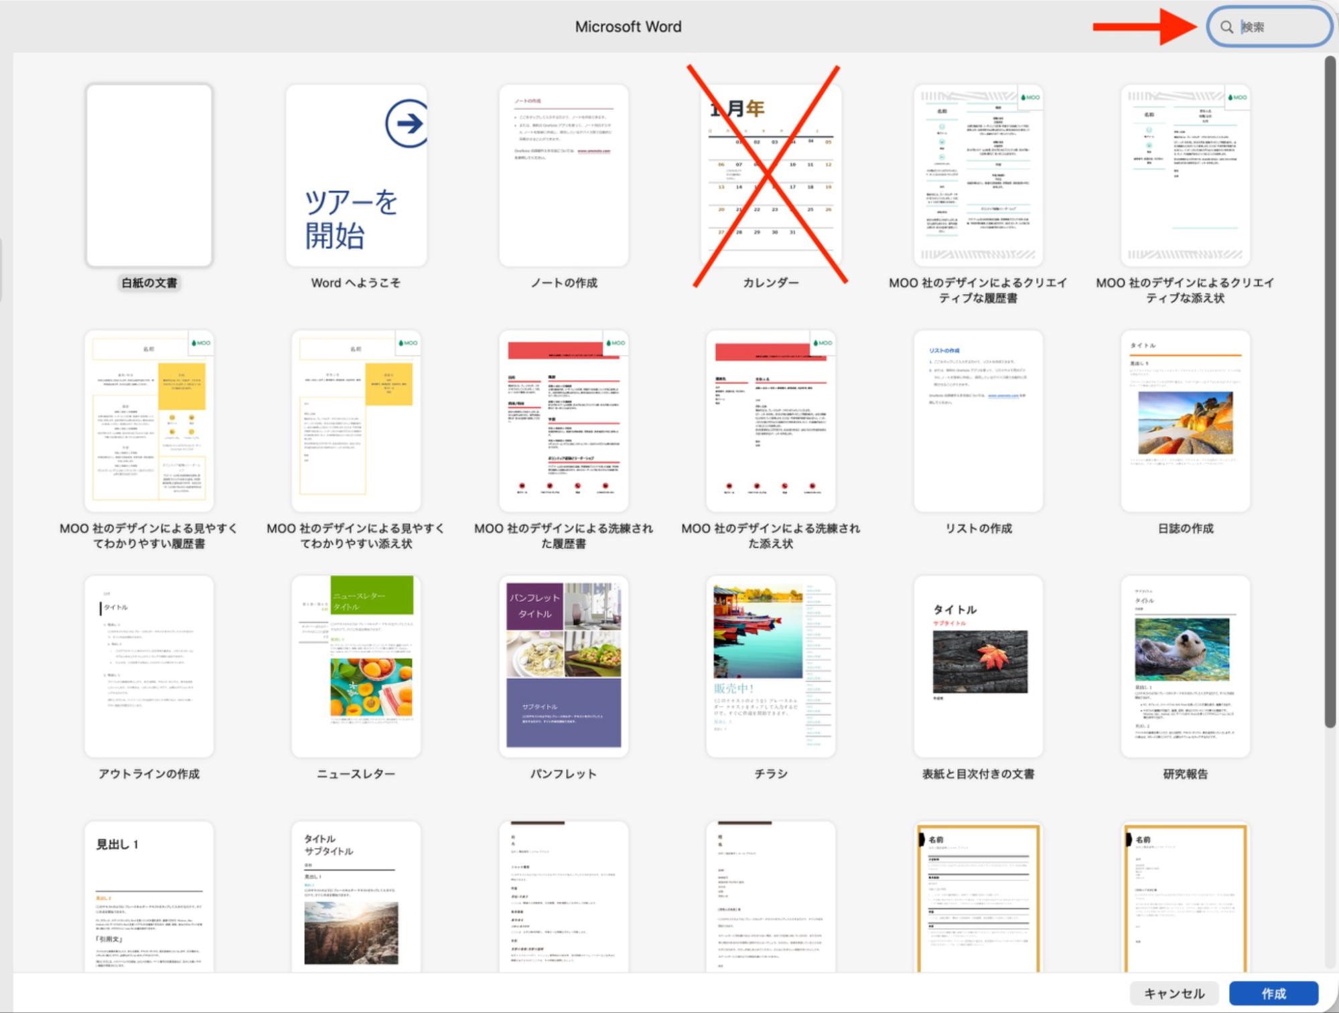Pick the ニュースレター template
This screenshot has height=1013, width=1339.
pos(356,667)
